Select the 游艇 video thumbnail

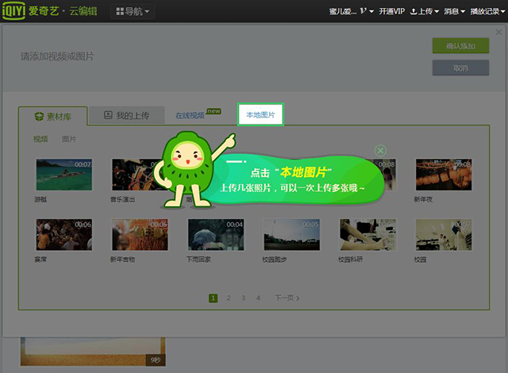pyautogui.click(x=64, y=175)
